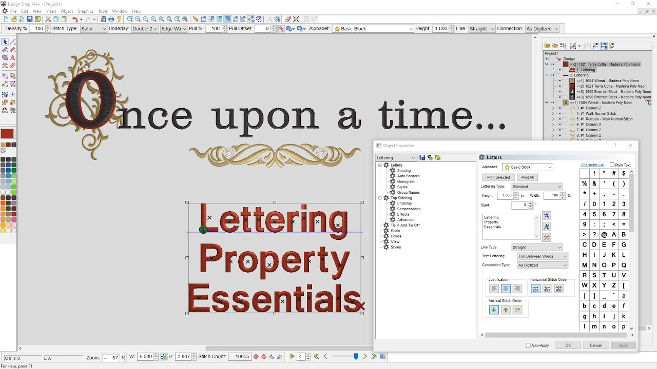
Task: Select bottom-to-top vertical stitch order arrow
Action: pyautogui.click(x=506, y=310)
